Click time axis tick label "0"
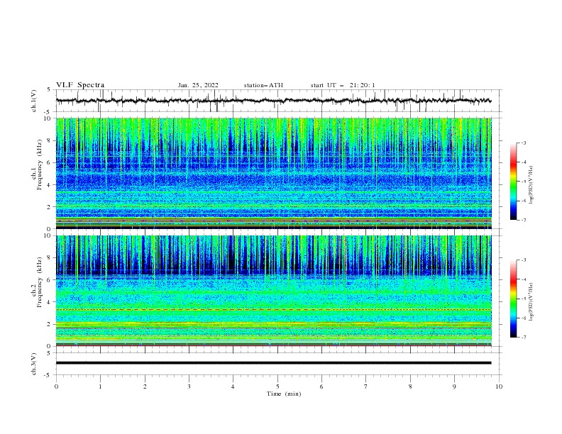 56,386
